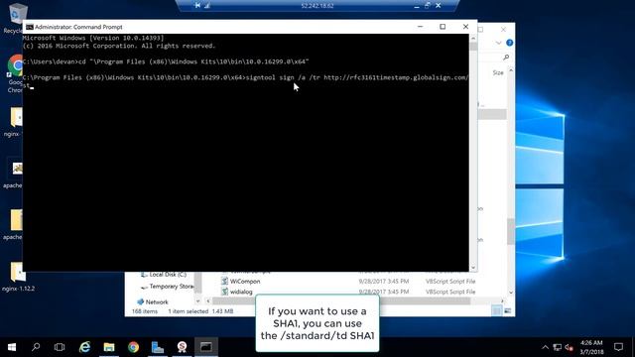
Task: Switch Explorer to details view
Action: pyautogui.click(x=496, y=310)
